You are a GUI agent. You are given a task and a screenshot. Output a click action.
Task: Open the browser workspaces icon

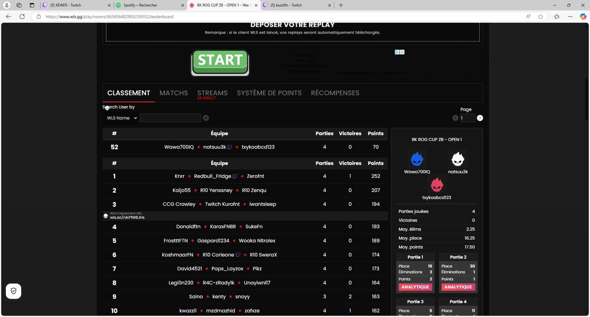[x=19, y=5]
